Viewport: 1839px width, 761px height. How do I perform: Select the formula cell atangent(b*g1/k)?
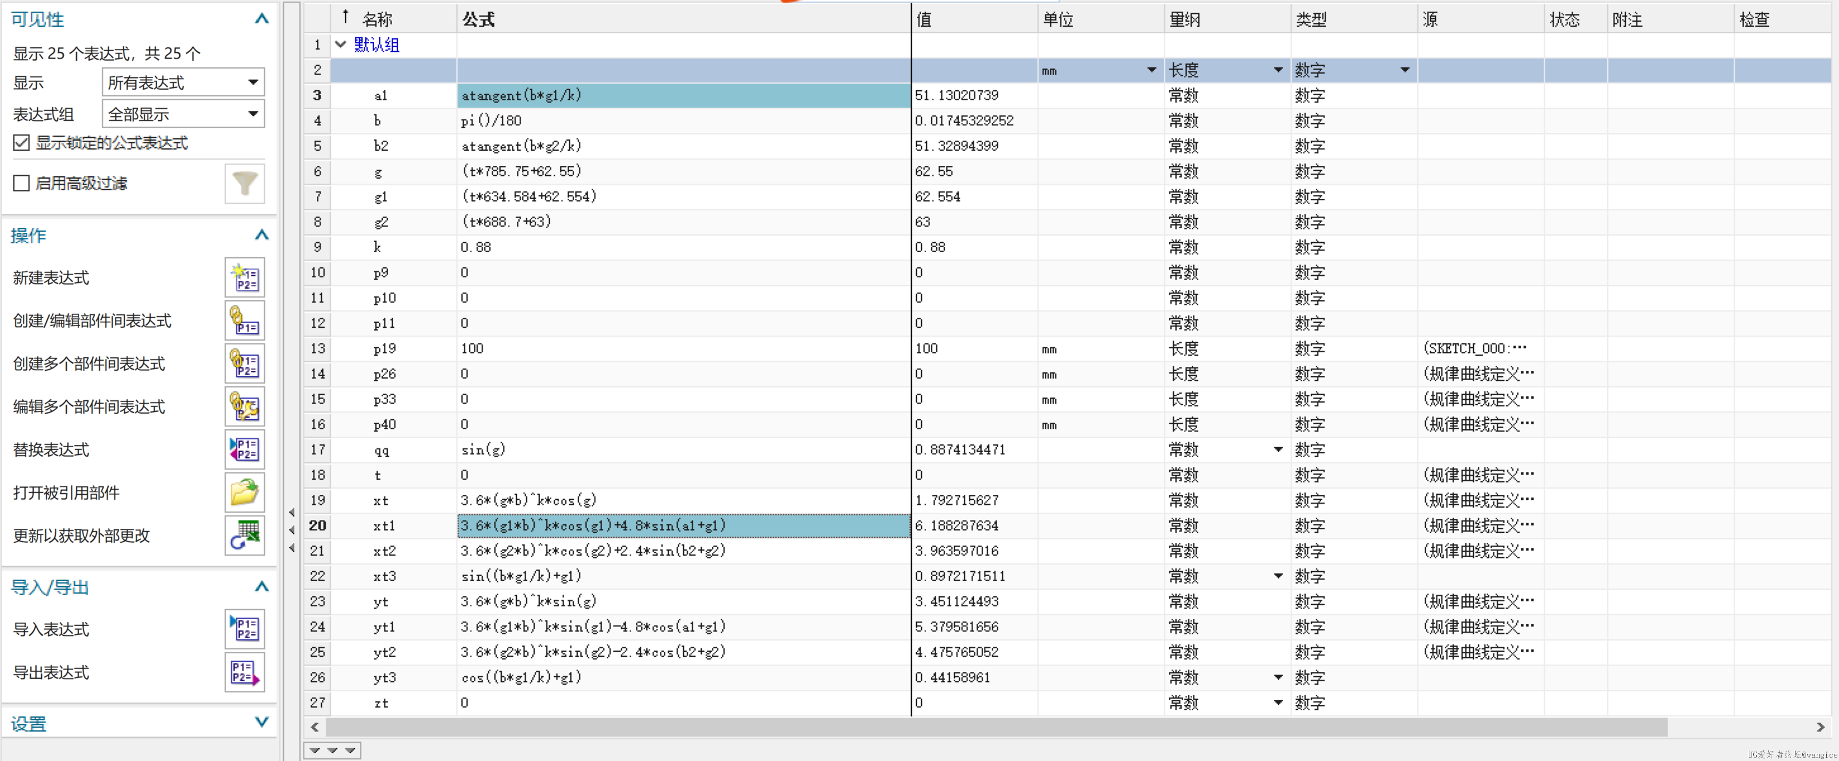(x=683, y=96)
